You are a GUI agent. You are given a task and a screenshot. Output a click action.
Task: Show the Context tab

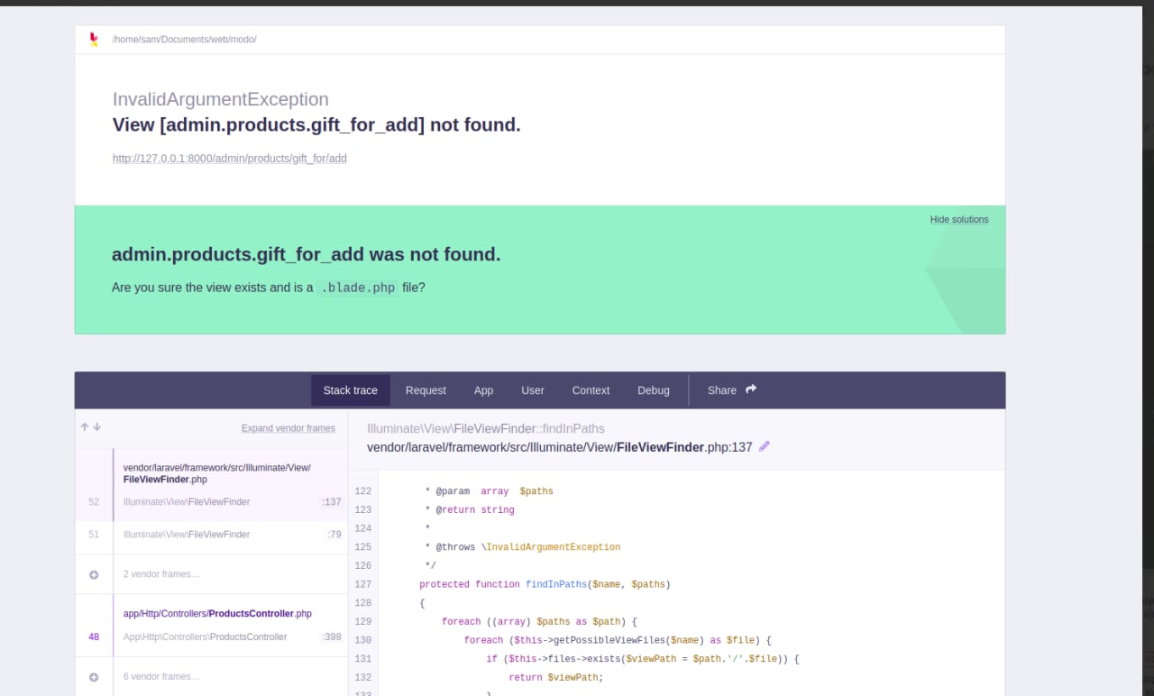coord(591,390)
